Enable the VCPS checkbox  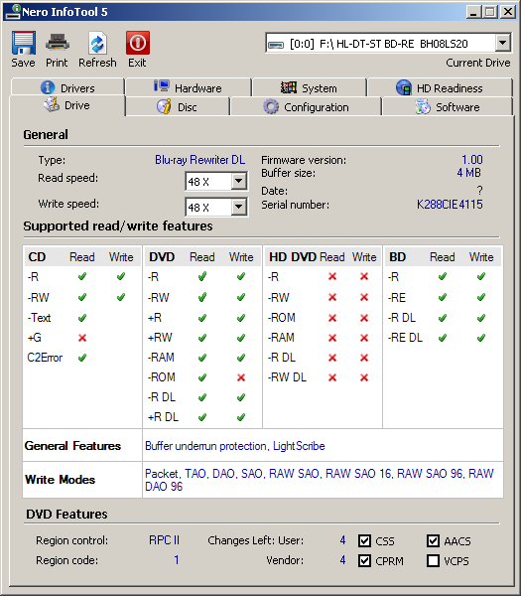point(434,560)
